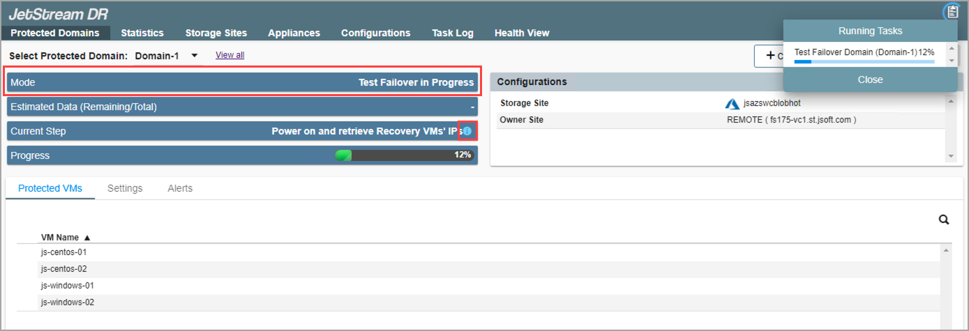Click the VM Name sort arrow
The width and height of the screenshot is (969, 331).
pyautogui.click(x=87, y=238)
